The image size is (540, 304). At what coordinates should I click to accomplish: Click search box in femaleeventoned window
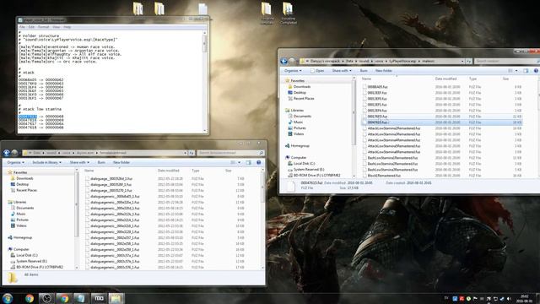click(x=230, y=153)
